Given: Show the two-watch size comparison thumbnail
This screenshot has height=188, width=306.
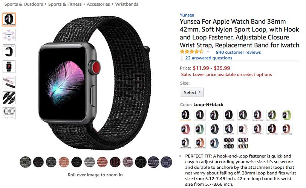Looking at the screenshot, I should (x=9, y=113).
